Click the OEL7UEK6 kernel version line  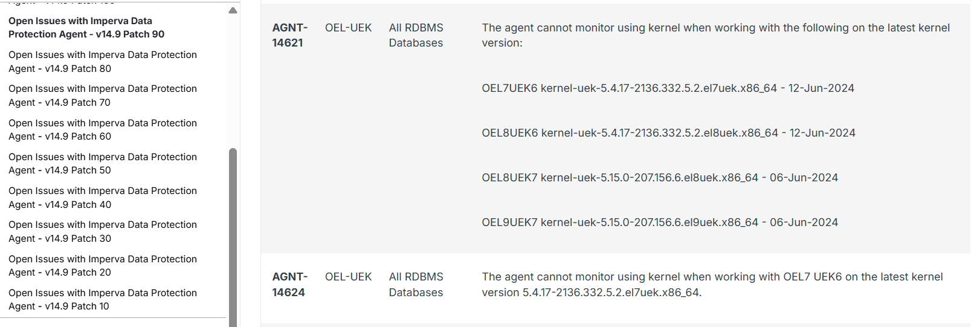pyautogui.click(x=668, y=88)
